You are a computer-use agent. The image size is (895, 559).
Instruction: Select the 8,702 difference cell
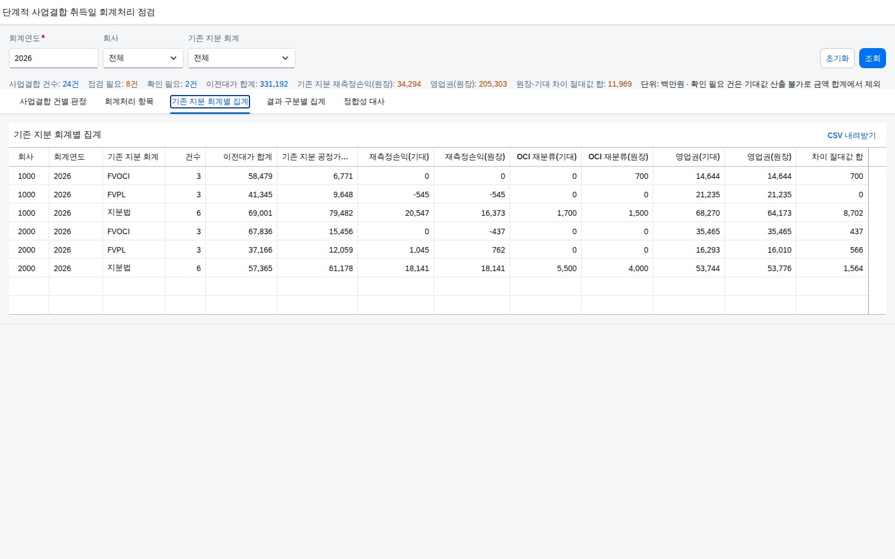[x=832, y=213]
